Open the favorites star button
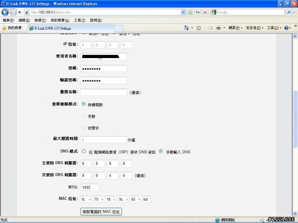Image resolution: width=298 pixels, height=223 pixels. pos(12,28)
